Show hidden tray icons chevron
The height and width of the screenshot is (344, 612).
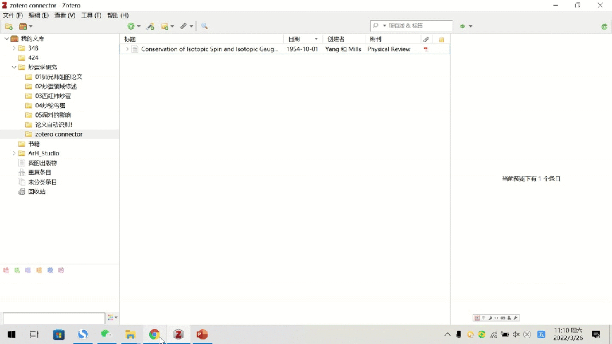coord(447,334)
